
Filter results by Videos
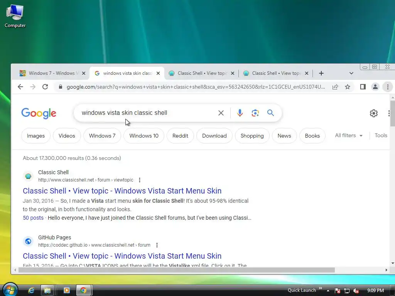click(67, 136)
